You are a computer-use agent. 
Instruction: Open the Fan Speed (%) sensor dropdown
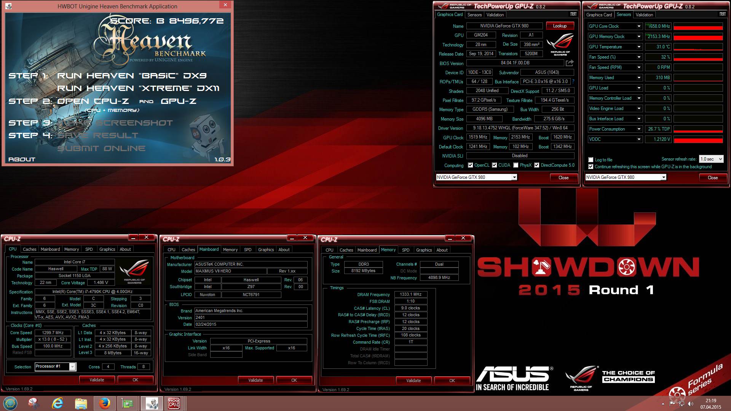click(638, 57)
